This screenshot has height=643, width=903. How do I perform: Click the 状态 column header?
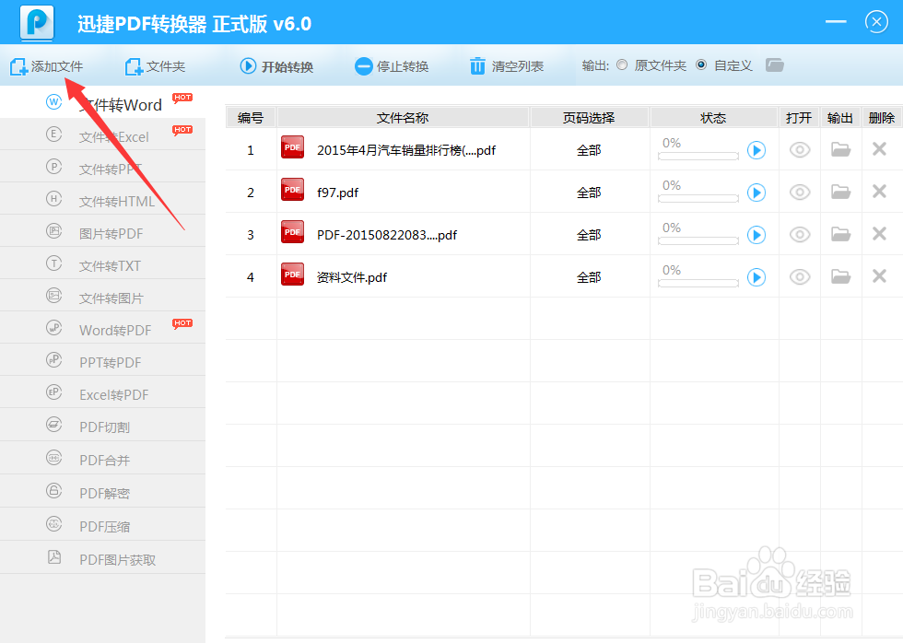coord(713,118)
